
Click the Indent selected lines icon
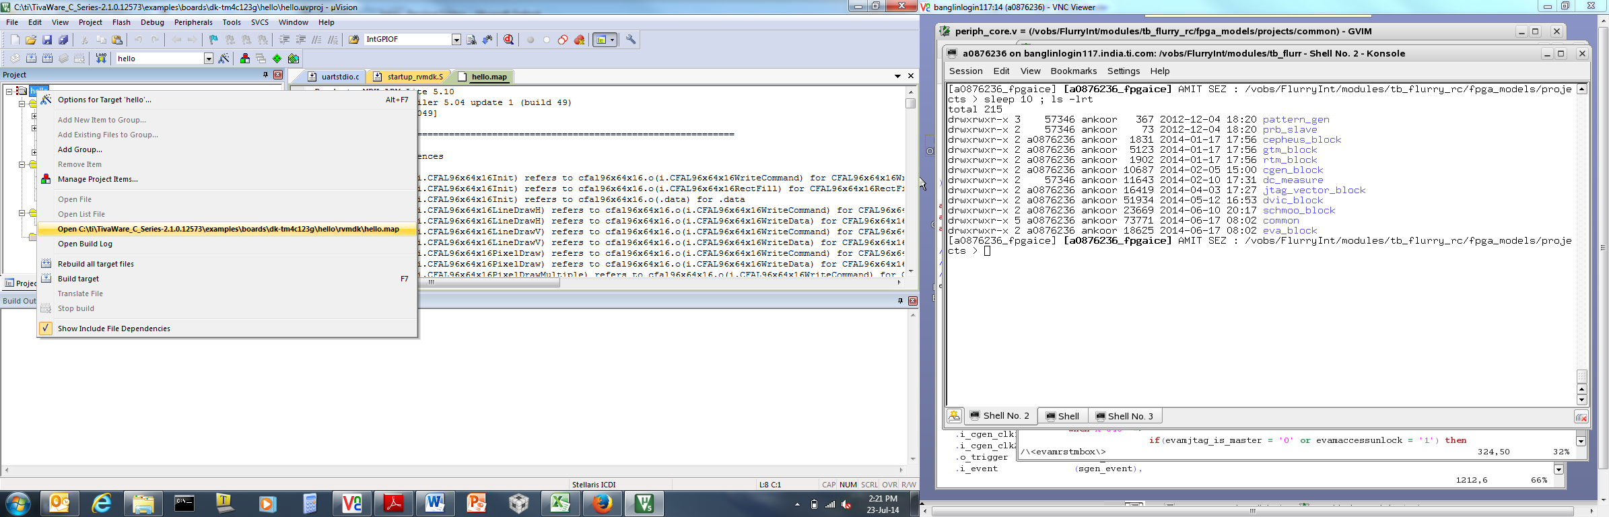tap(284, 40)
